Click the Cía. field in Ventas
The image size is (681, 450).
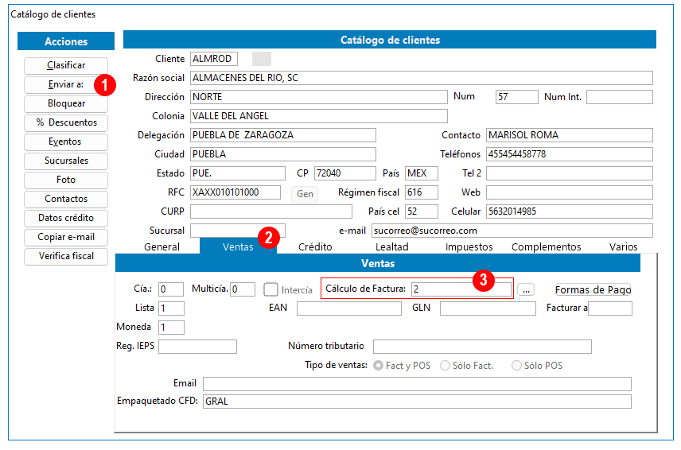coord(171,289)
